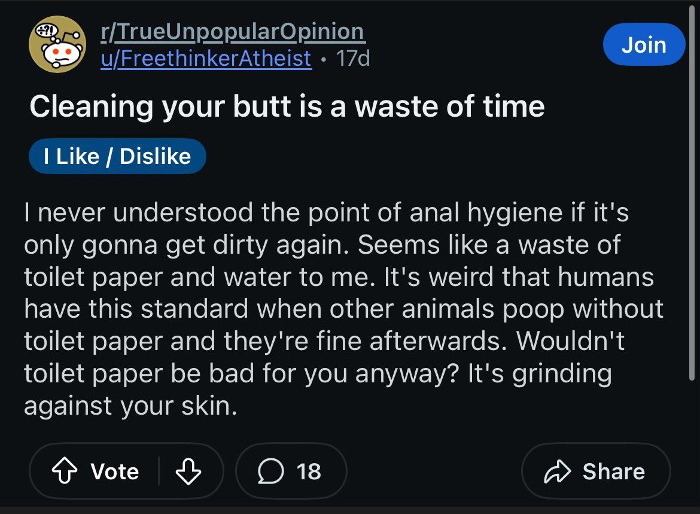Viewport: 700px width, 514px height.
Task: Upvote the post with the up arrow
Action: pos(65,471)
